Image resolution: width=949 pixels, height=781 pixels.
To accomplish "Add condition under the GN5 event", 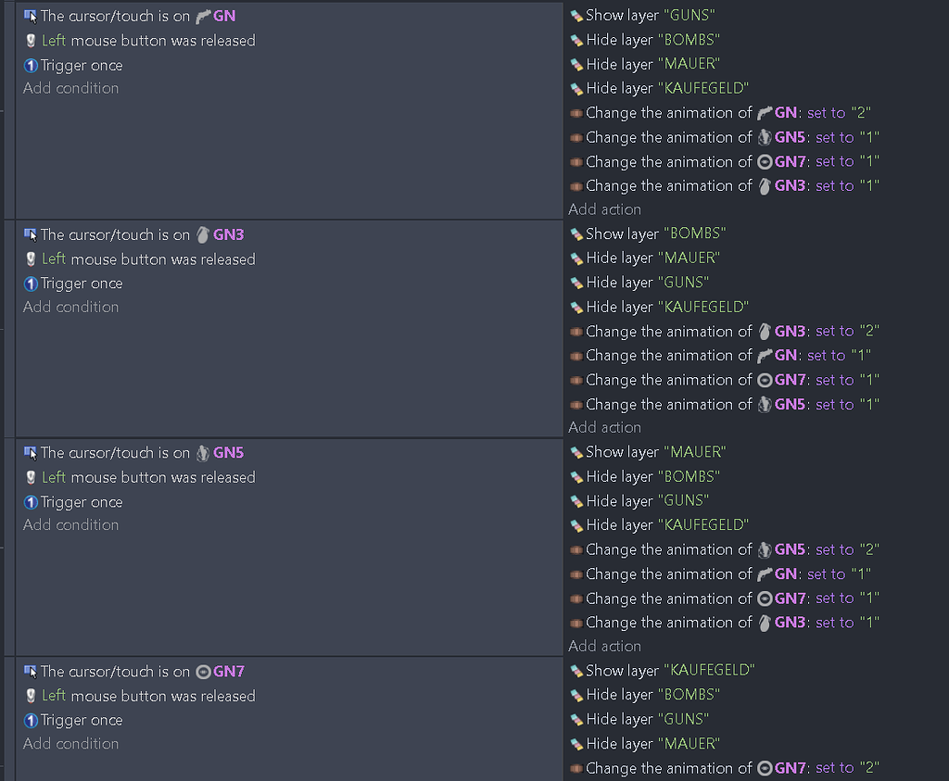I will [x=70, y=524].
